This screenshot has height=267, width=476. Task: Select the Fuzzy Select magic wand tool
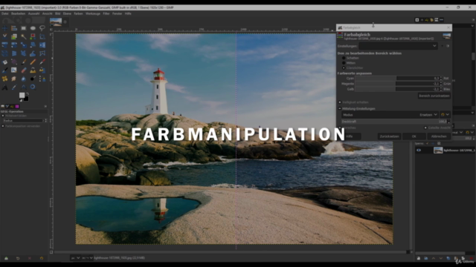23,36
